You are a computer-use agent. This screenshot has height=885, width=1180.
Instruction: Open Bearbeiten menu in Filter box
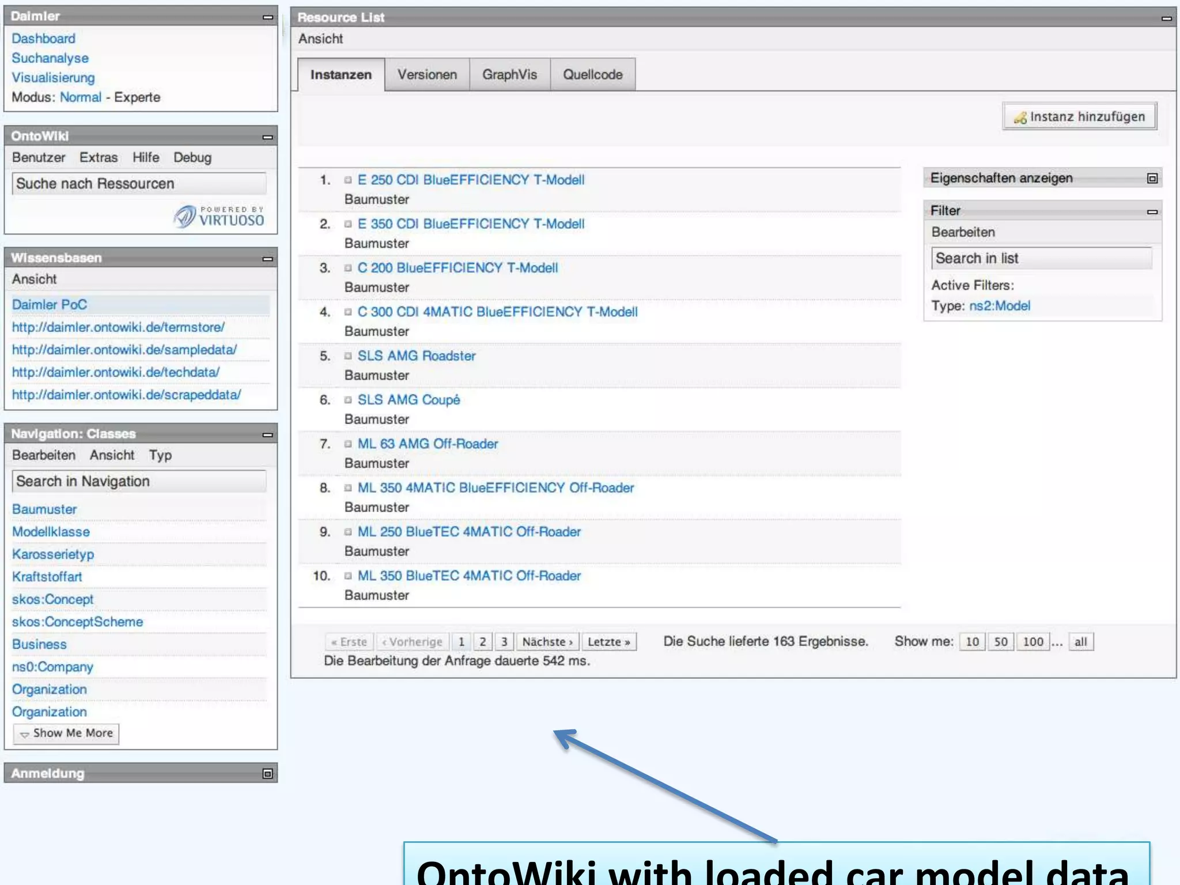pyautogui.click(x=963, y=232)
